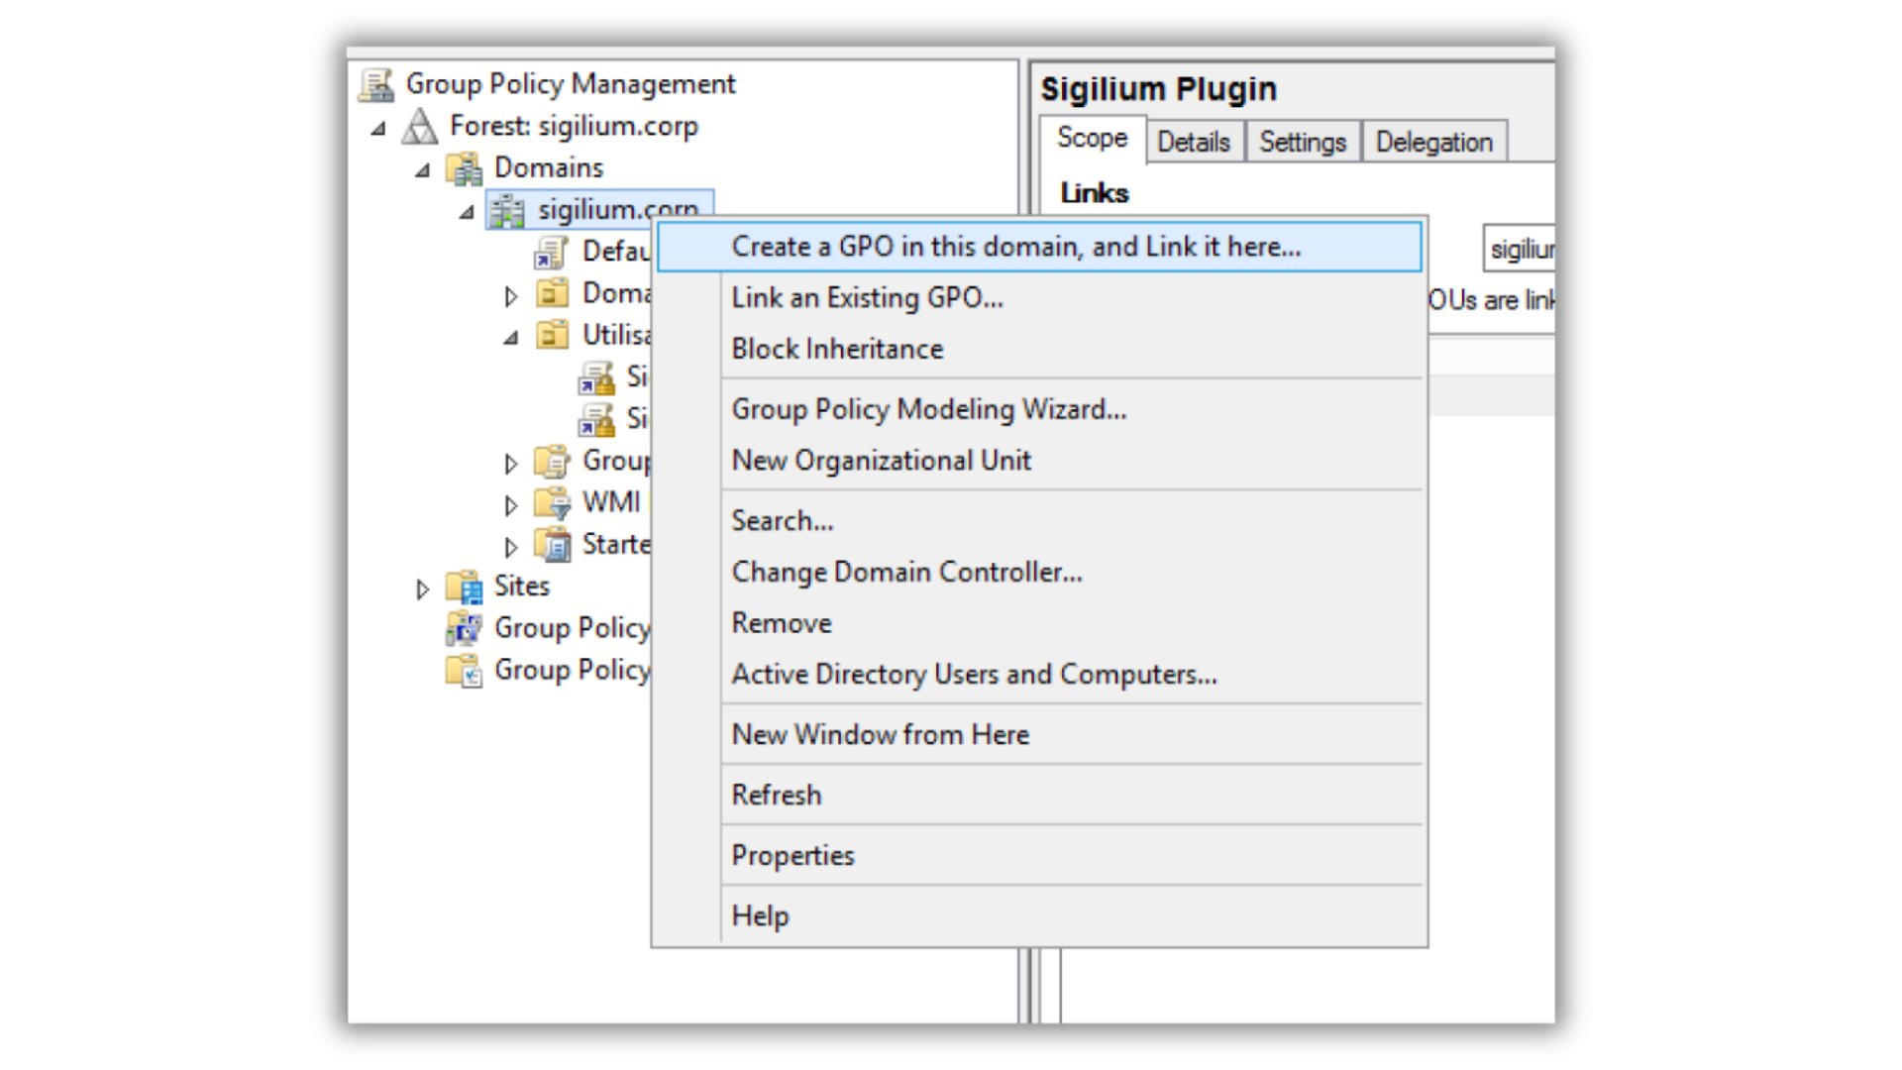Click New Organizational Unit menu entry
Viewport: 1902px width, 1070px height.
[881, 461]
